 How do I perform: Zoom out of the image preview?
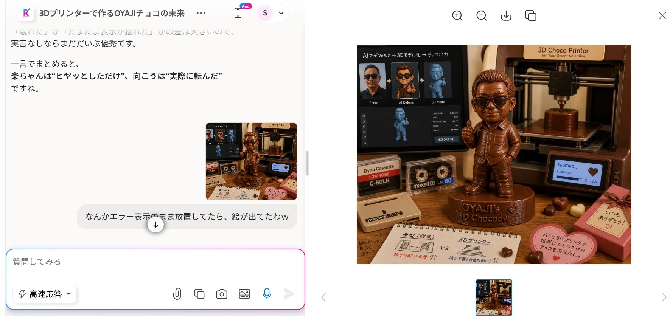(482, 15)
